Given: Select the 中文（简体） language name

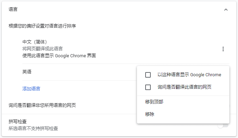Looking at the screenshot, I should pos(37,42).
